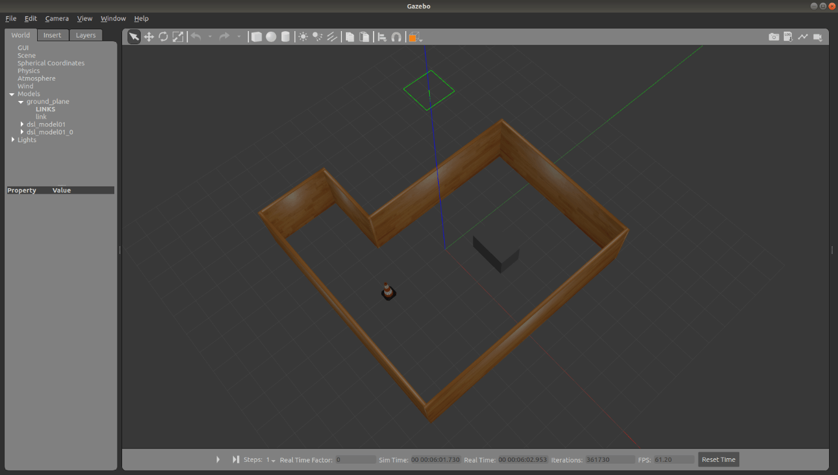Open the Edit menu

(31, 19)
